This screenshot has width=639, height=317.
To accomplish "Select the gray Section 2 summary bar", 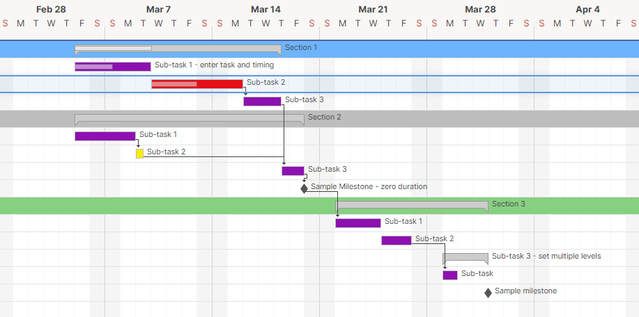I will (x=190, y=118).
